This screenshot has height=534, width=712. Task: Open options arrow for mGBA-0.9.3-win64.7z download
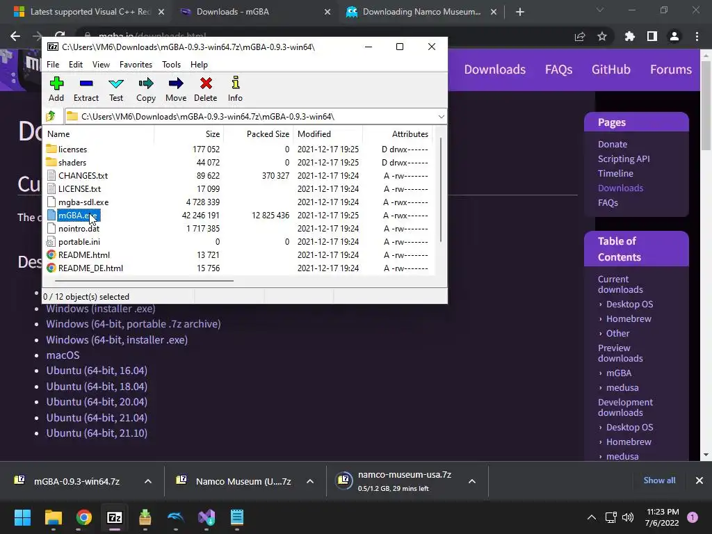pyautogui.click(x=148, y=481)
